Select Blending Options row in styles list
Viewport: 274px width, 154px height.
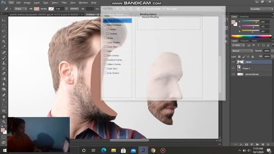tap(117, 21)
